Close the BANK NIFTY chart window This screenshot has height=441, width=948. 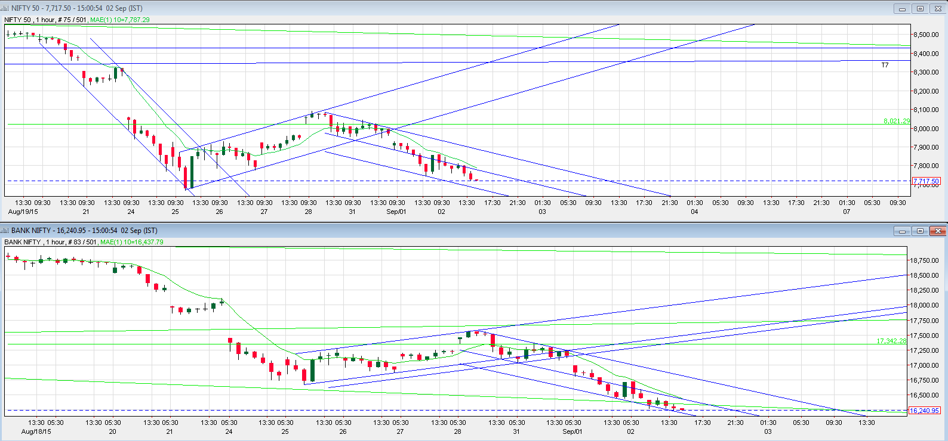pos(938,231)
